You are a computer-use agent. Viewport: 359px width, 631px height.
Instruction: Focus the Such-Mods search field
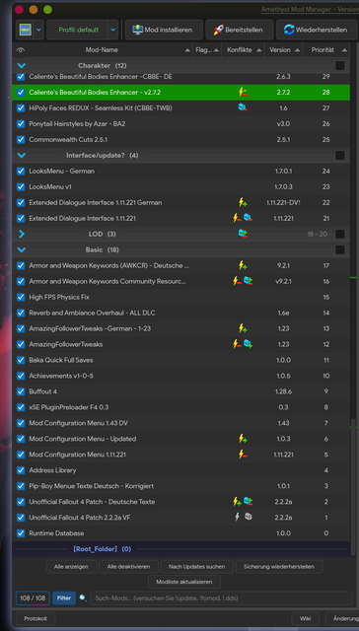tap(221, 598)
